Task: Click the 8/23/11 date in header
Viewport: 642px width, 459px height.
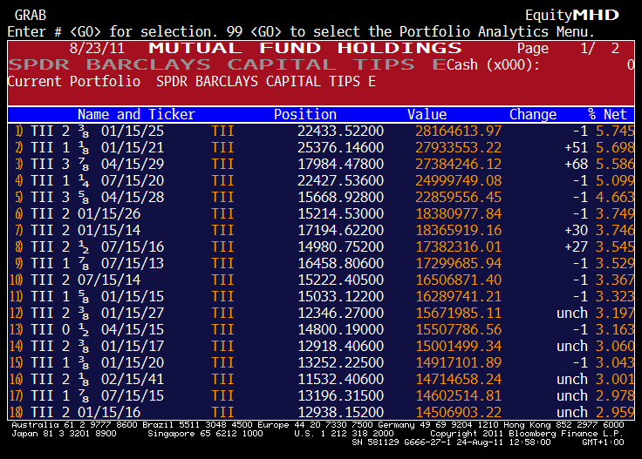Action: [97, 48]
